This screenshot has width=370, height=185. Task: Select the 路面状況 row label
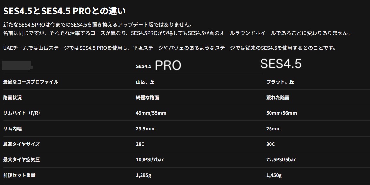[x=12, y=97]
